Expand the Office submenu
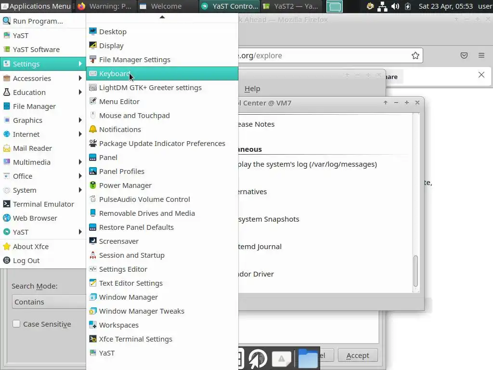The height and width of the screenshot is (370, 493). tap(43, 176)
